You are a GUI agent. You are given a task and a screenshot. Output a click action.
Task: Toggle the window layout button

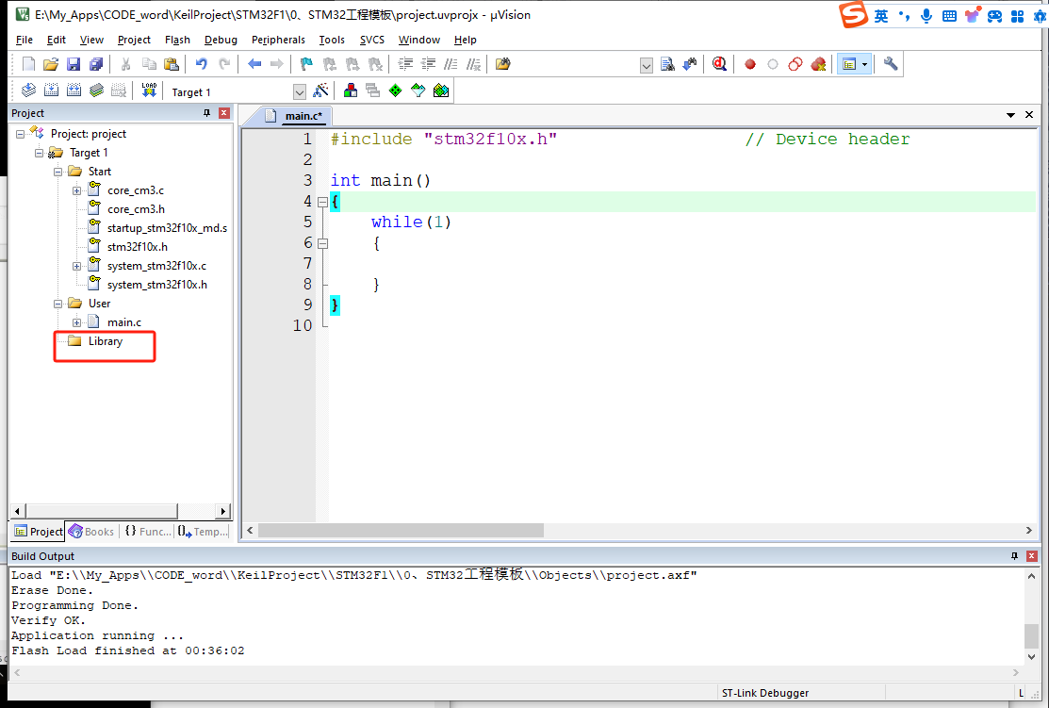849,64
